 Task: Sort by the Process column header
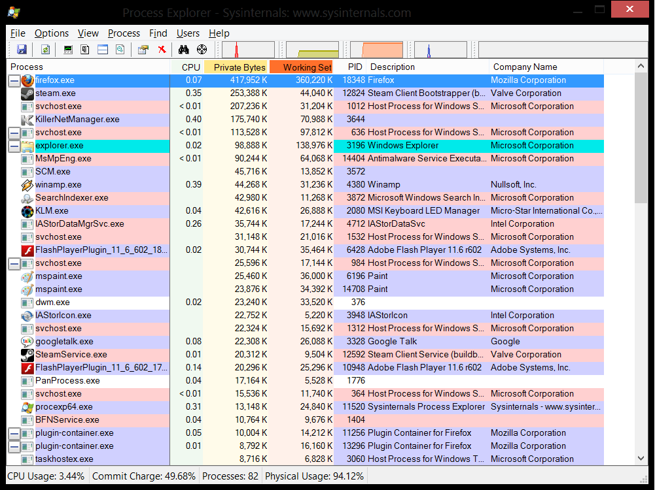[x=88, y=67]
